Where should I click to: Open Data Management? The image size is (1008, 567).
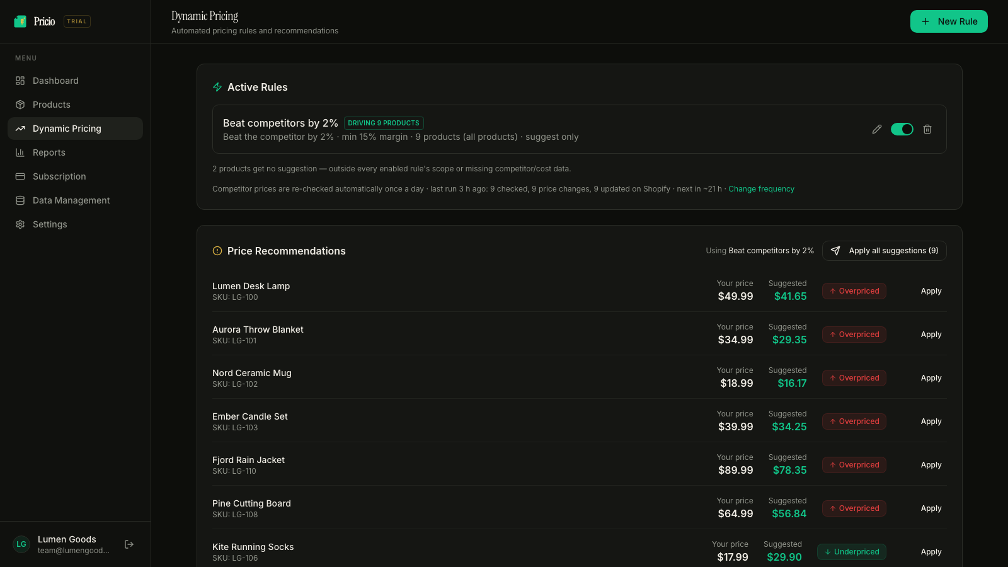tap(75, 200)
